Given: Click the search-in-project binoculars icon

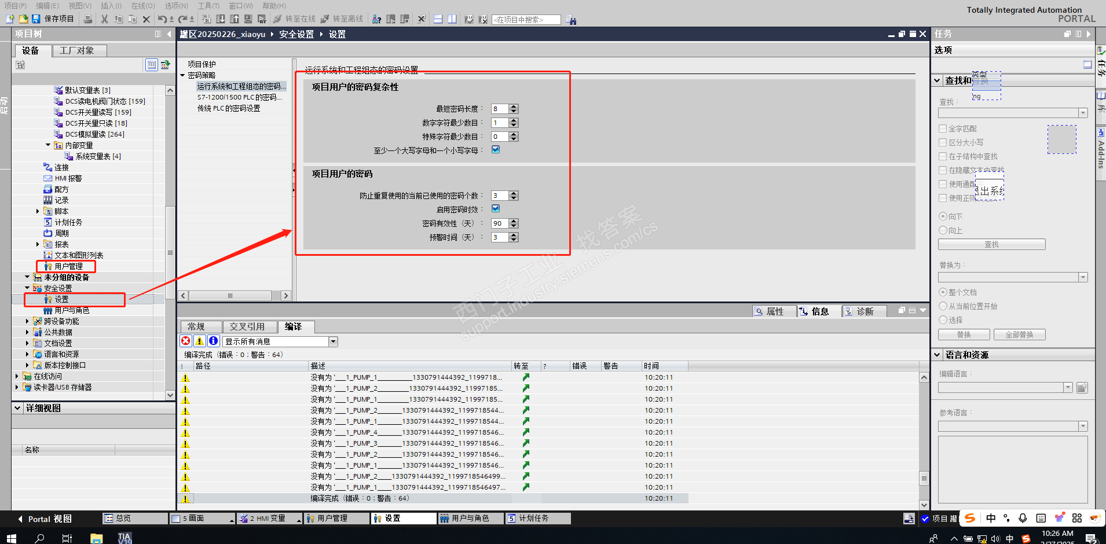Looking at the screenshot, I should (x=572, y=20).
